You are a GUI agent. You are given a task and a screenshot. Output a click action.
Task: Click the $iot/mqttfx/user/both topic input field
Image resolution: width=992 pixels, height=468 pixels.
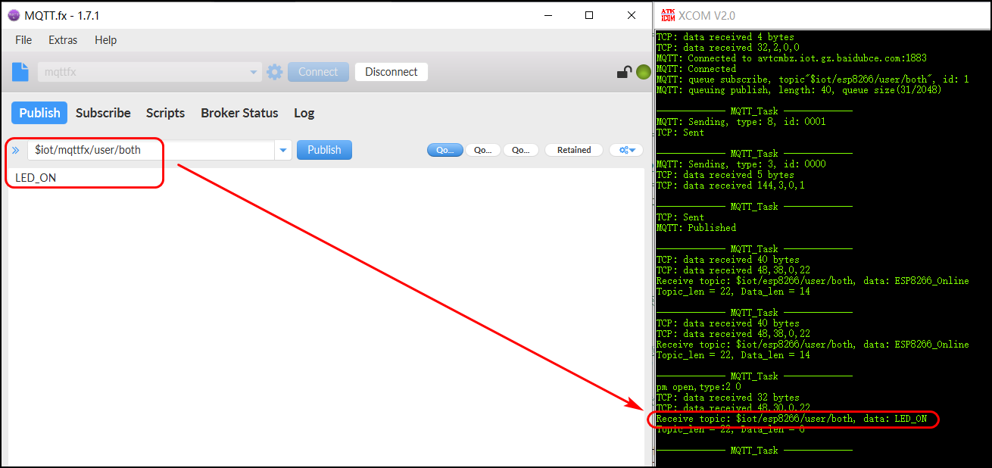click(151, 150)
